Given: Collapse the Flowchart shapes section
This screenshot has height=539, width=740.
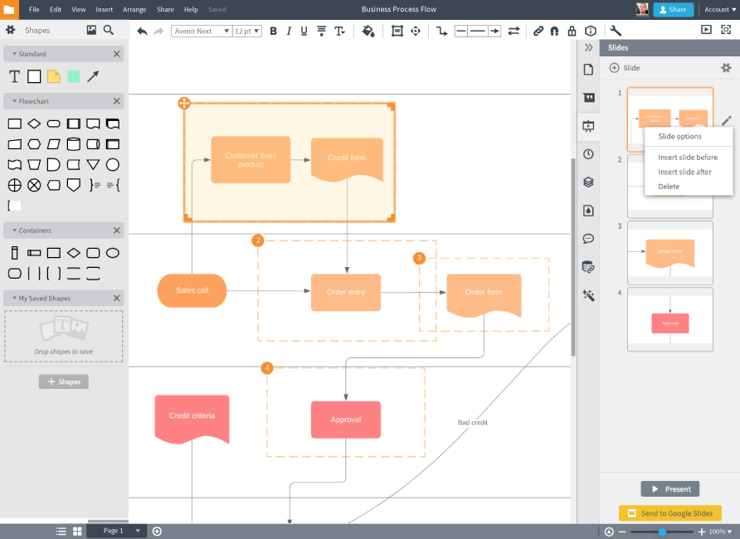Looking at the screenshot, I should pos(14,101).
